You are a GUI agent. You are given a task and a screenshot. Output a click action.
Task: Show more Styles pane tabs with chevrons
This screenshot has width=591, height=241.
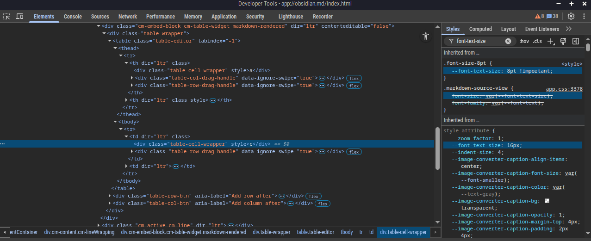coord(569,29)
